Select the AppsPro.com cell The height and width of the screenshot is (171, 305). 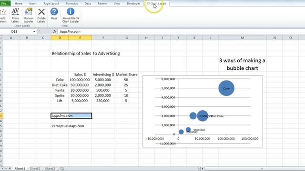coord(71,116)
